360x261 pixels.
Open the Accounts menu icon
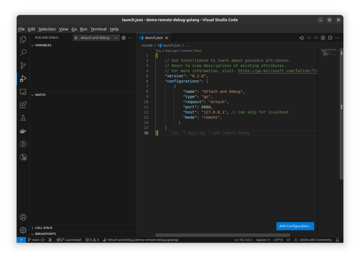[23, 217]
